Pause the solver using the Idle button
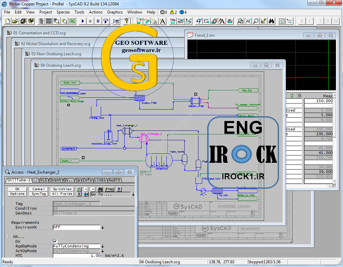 coord(98,21)
